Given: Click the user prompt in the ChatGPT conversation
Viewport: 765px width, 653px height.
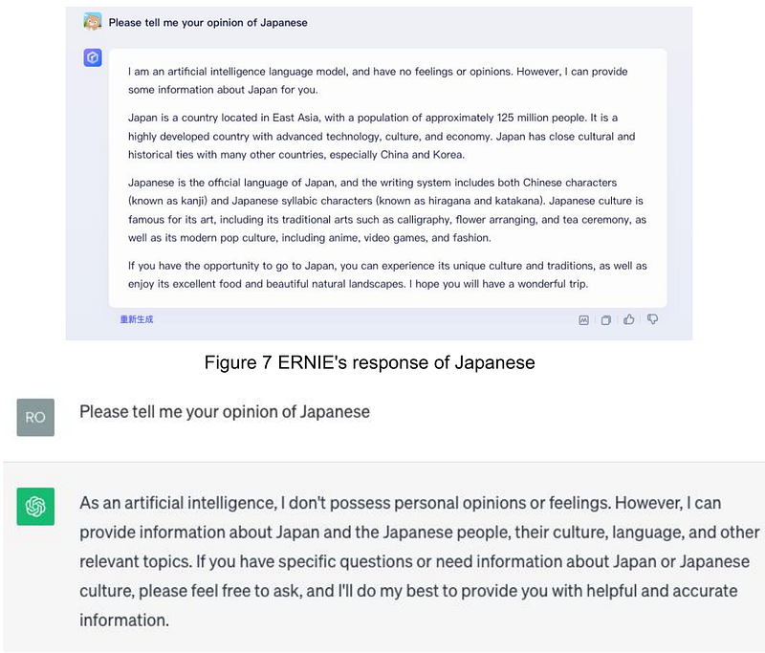Looking at the screenshot, I should tap(225, 412).
